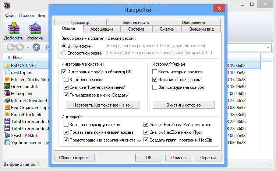Open the navigation history dropdown arrow

coord(28,48)
